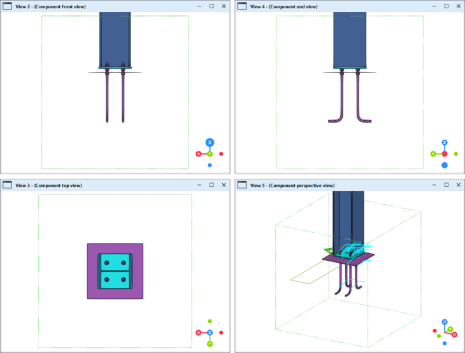The image size is (465, 353).
Task: Click the red center dot in View 4 gizmo
Action: coord(445,154)
